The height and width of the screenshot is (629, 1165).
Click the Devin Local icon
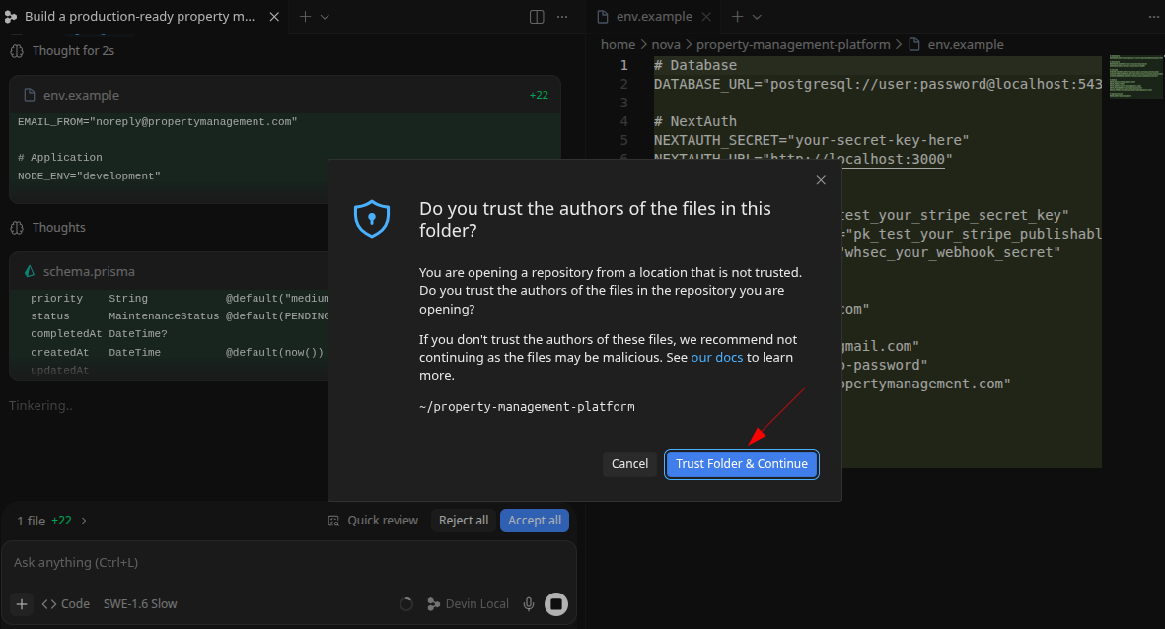pos(434,604)
